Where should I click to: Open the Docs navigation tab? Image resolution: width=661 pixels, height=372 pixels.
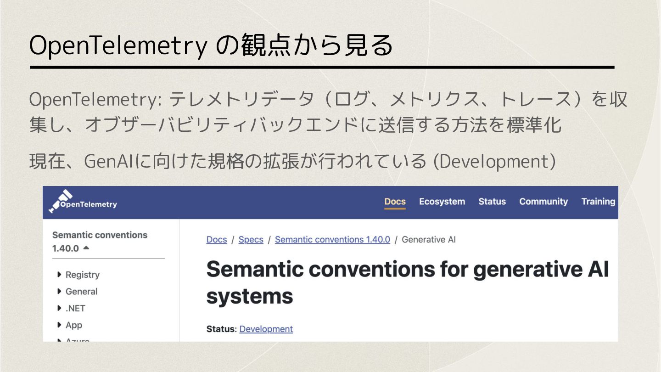[395, 202]
